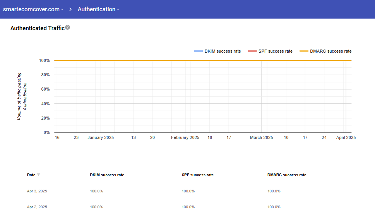Select the Apr 3, 2025 date cell
This screenshot has height=216, width=375.
pos(37,191)
